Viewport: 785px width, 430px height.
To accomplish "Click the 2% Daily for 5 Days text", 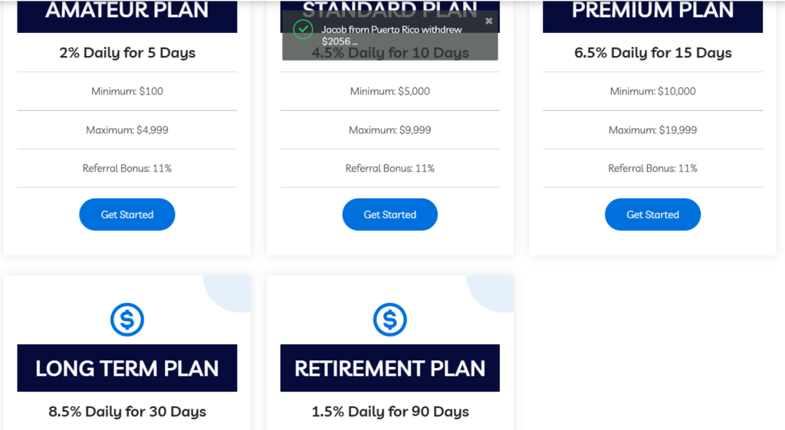I will (127, 53).
